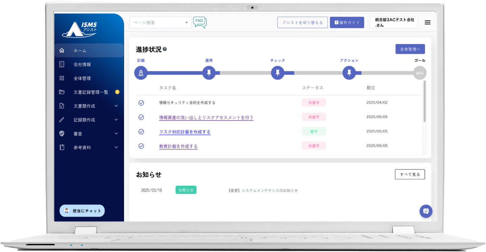Expand the 審査 chevron
Viewport: 486px width, 252px height.
(x=116, y=134)
